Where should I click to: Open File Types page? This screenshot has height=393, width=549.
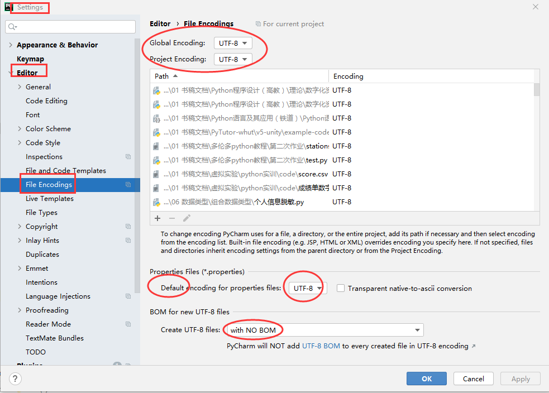coord(41,213)
